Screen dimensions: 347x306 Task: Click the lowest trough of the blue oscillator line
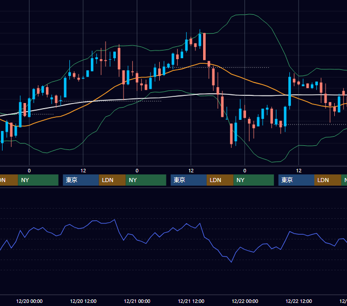coord(232,262)
